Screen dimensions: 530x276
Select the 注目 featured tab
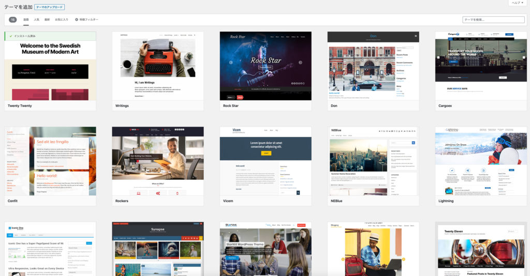point(26,20)
